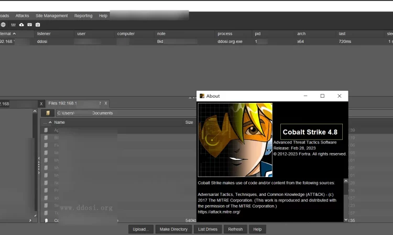Click the Make Directory button
The image size is (393, 235).
tap(173, 229)
